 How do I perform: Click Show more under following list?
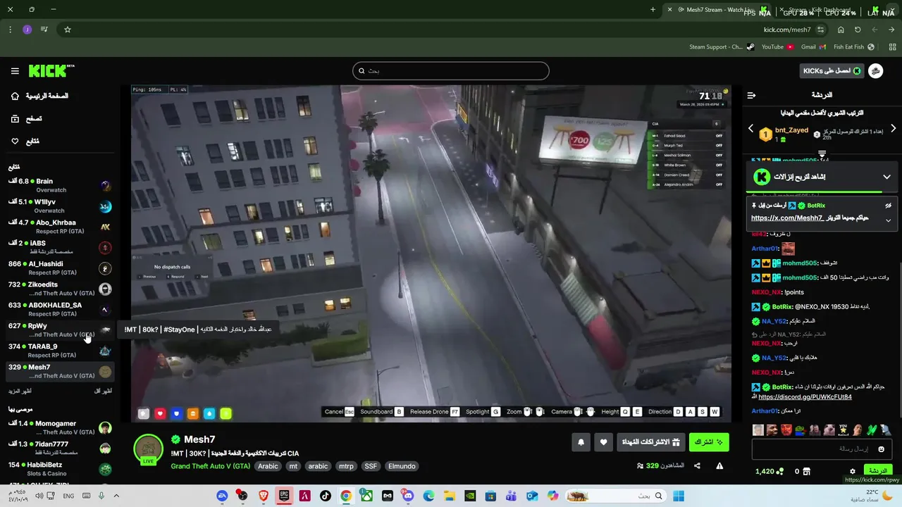(20, 391)
